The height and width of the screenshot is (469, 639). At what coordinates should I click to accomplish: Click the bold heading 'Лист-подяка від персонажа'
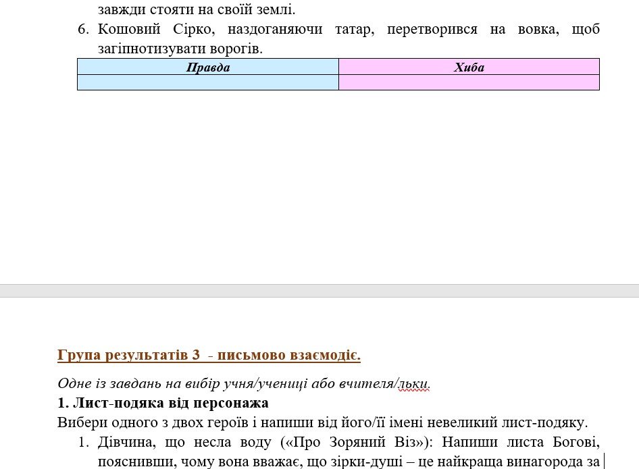(170, 404)
